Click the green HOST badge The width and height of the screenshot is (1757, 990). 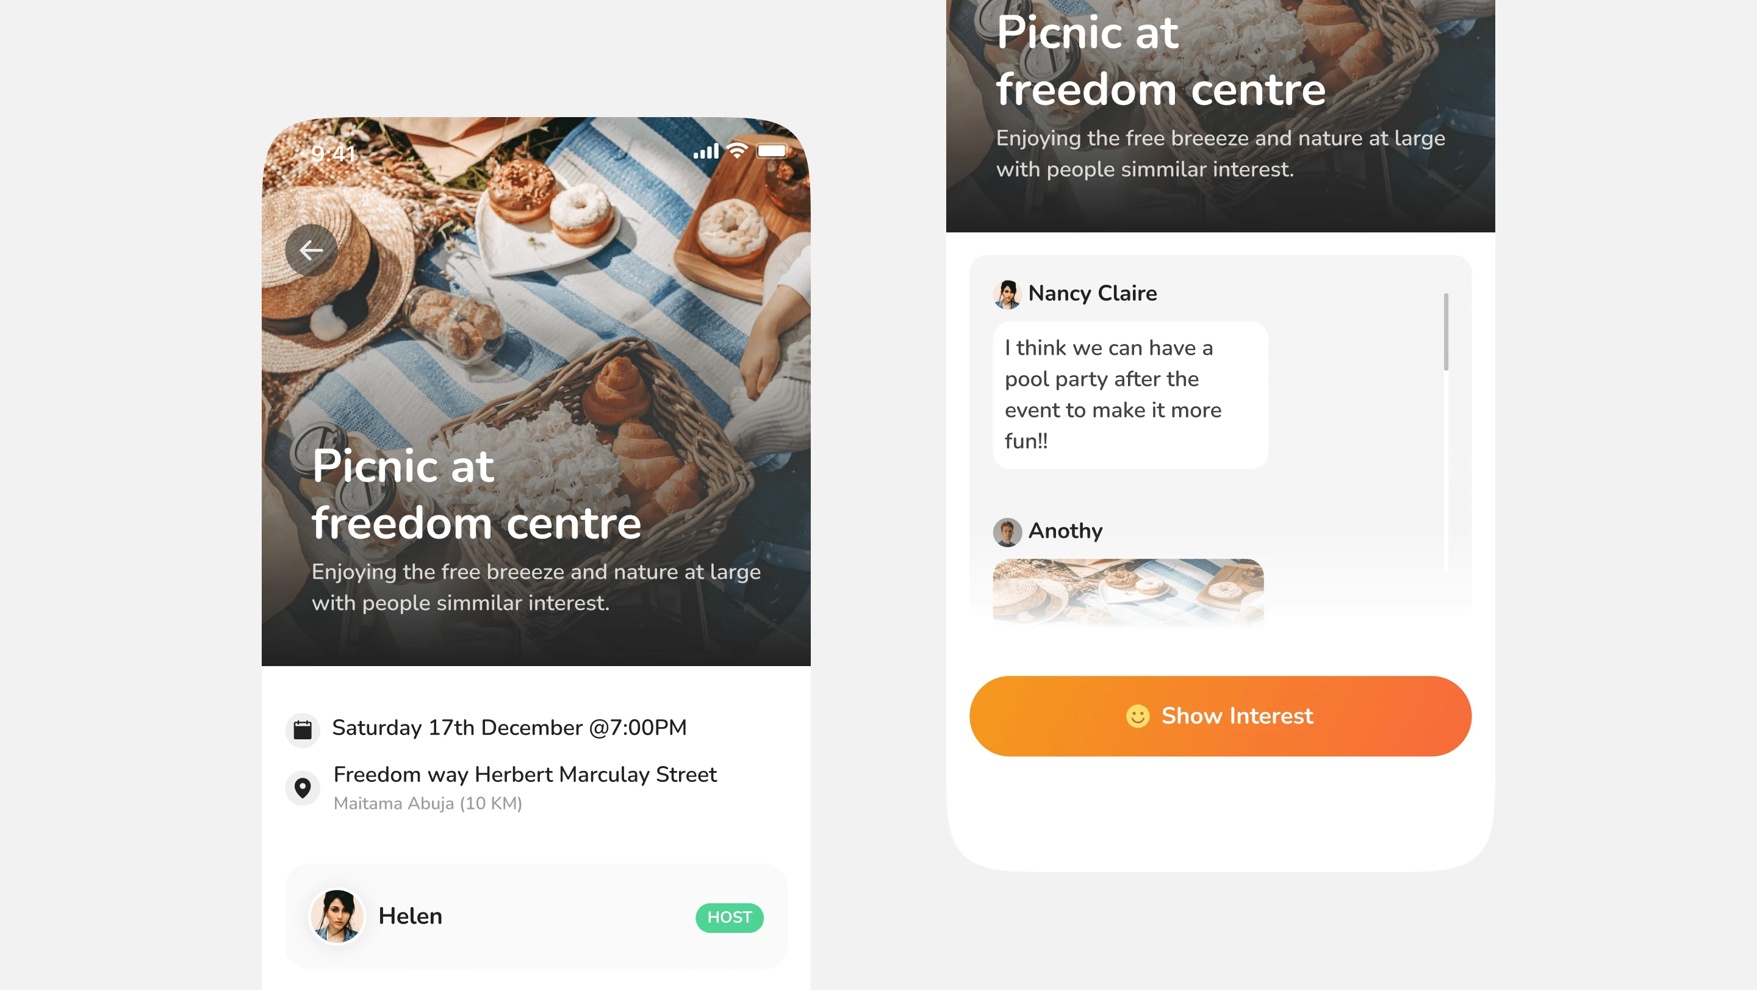[729, 917]
